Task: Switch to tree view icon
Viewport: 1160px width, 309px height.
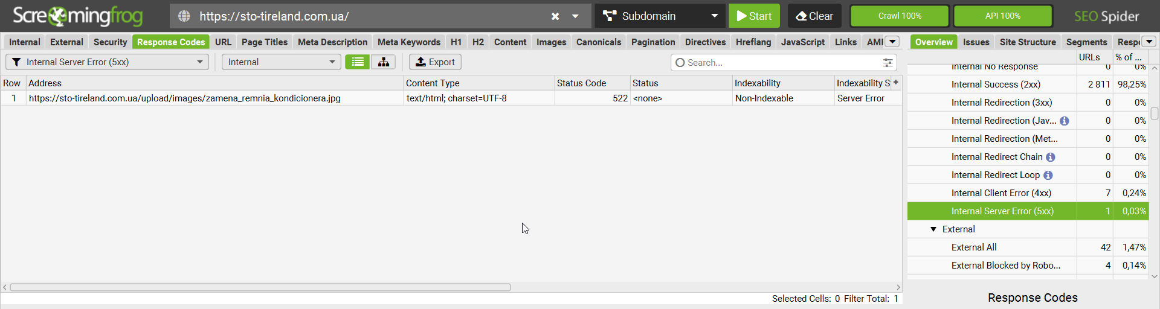Action: click(383, 62)
